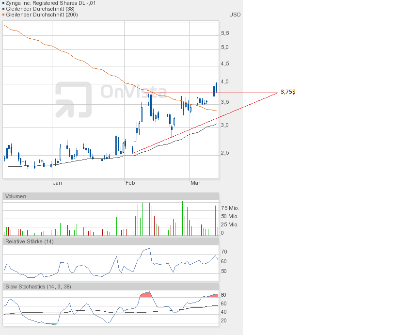Click the blue Zynga legend marker
Image resolution: width=412 pixels, height=335 pixels.
click(4, 3)
